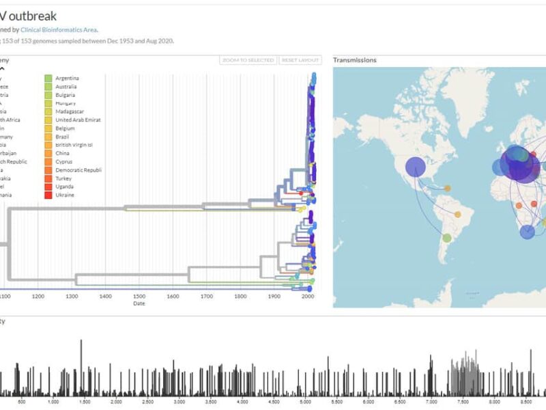Select the Australia legend swatch
The width and height of the screenshot is (546, 410).
point(48,87)
